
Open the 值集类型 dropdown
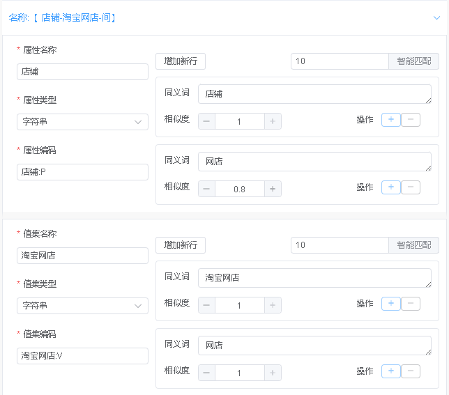82,306
